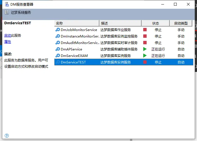
Task: Close the DM服务查看器 window
Action: 188,4
